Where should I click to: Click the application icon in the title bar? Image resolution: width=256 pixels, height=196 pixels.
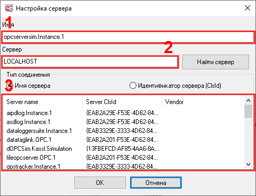[9, 8]
